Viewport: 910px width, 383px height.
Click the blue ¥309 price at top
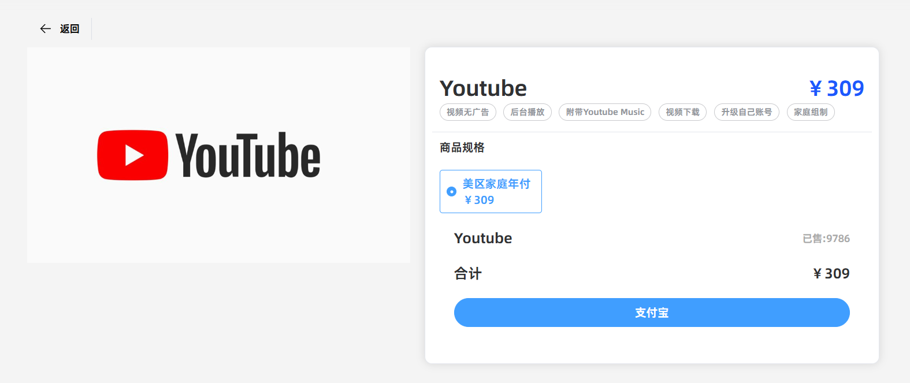point(837,88)
